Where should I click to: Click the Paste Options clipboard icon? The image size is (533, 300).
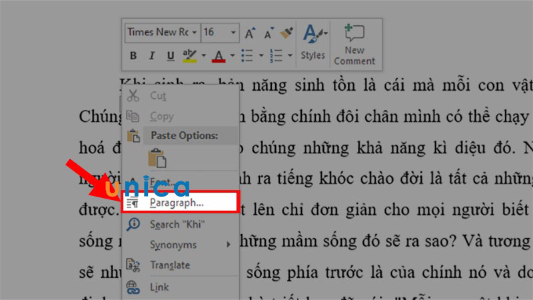133,136
